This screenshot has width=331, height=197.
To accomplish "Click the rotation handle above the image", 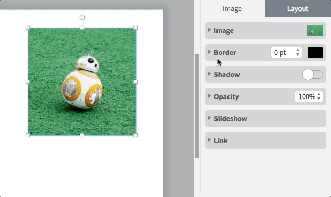I will (82, 17).
